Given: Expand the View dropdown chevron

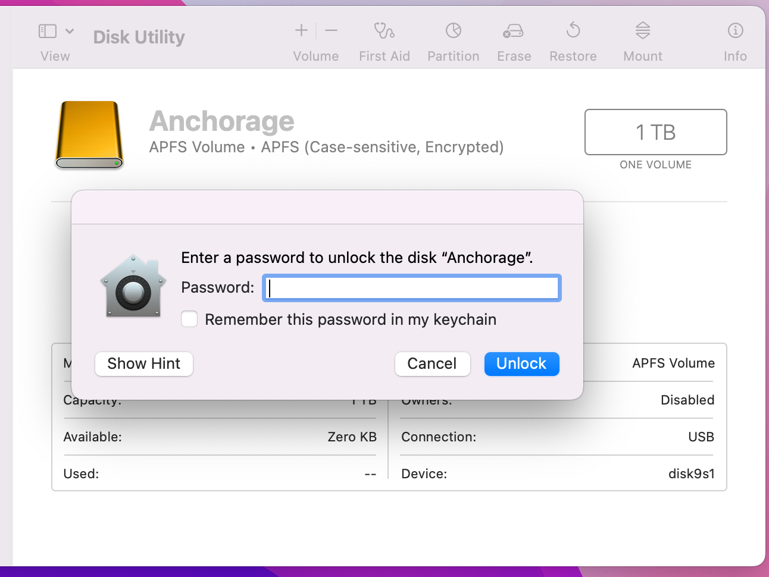Looking at the screenshot, I should coord(70,31).
